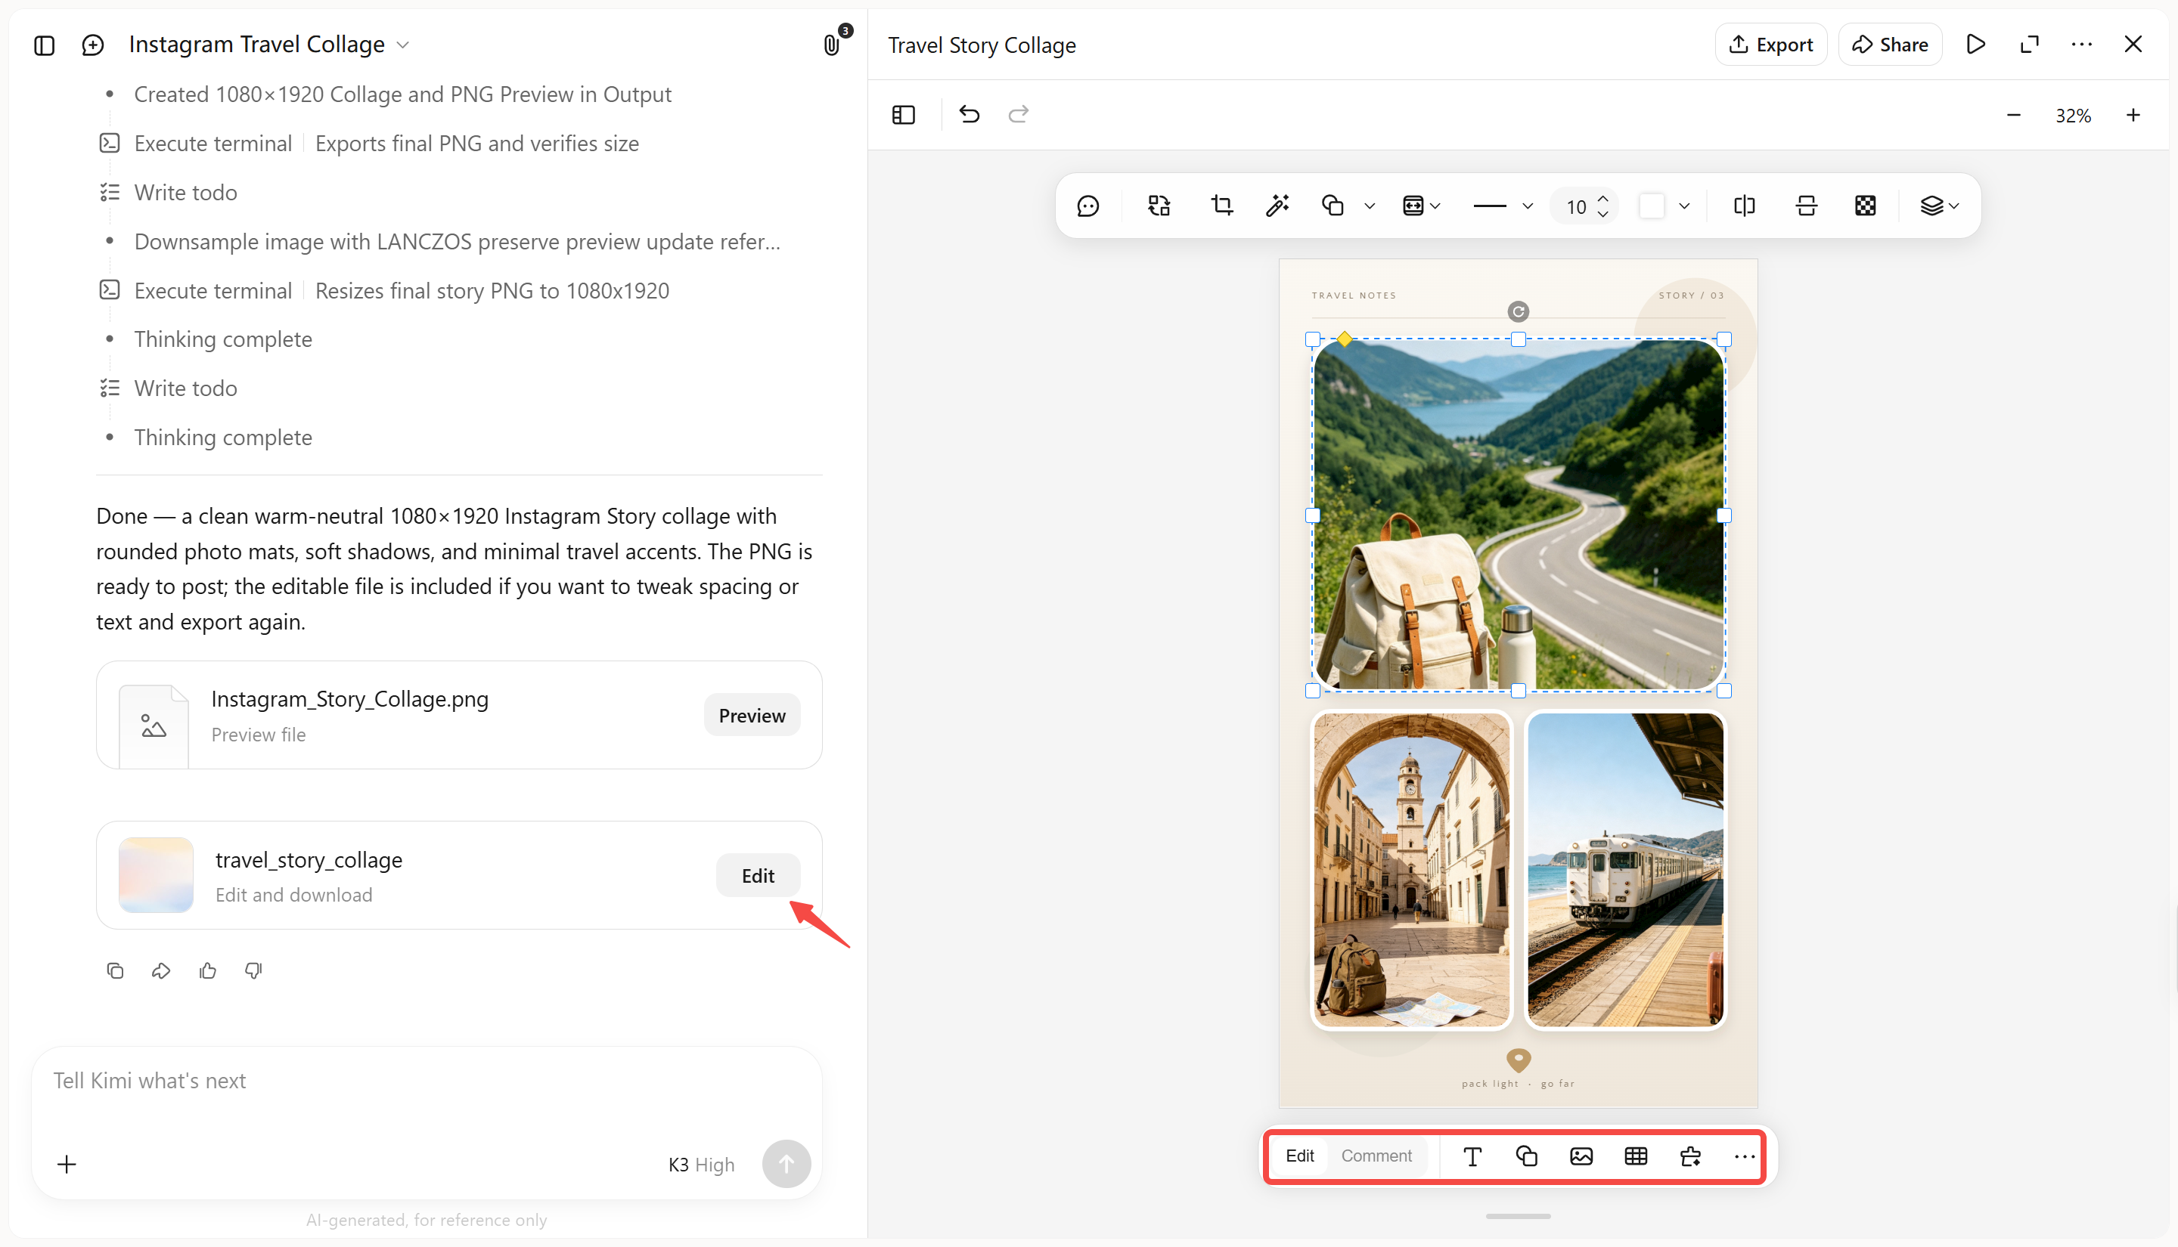Screen dimensions: 2178x1247
Task: Click the Tell Kimi what's next input
Action: click(x=426, y=1081)
